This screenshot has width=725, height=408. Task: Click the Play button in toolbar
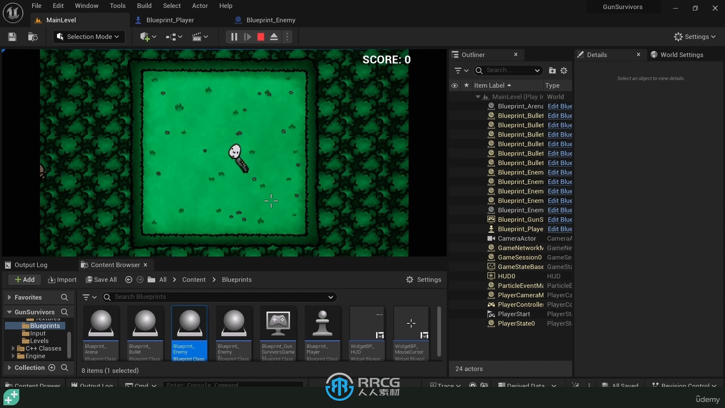pos(247,36)
